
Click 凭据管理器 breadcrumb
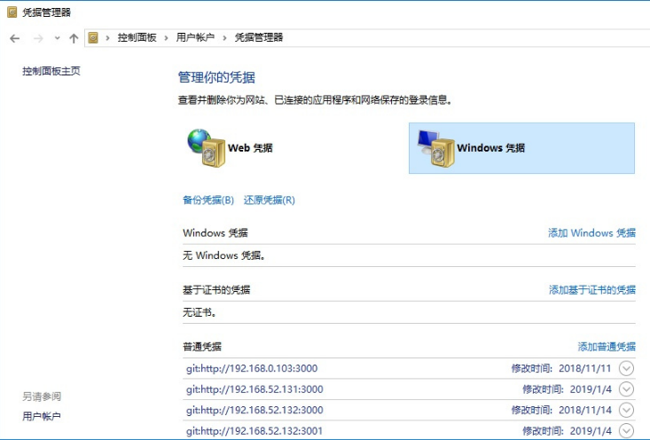coord(259,38)
